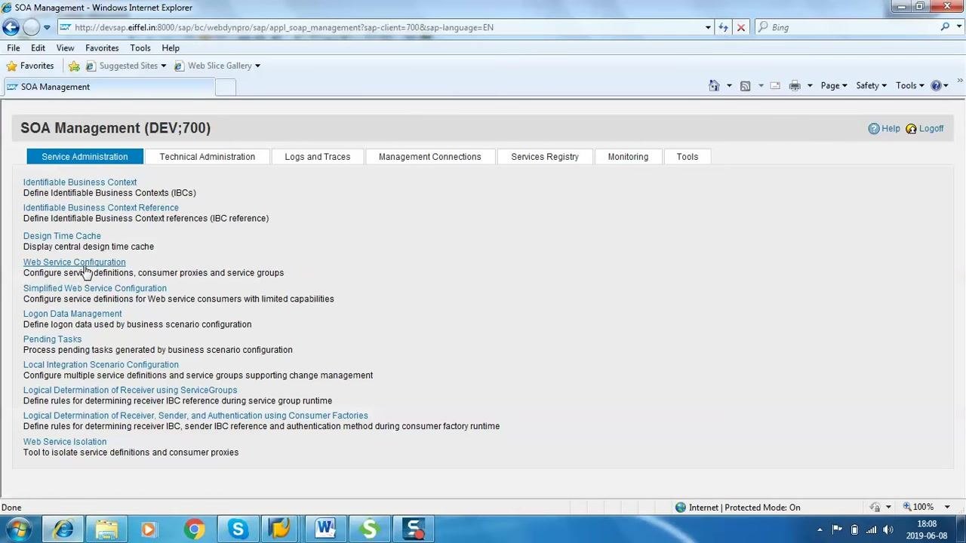The image size is (966, 543).
Task: Open Identifiable Business Context link
Action: click(x=80, y=182)
